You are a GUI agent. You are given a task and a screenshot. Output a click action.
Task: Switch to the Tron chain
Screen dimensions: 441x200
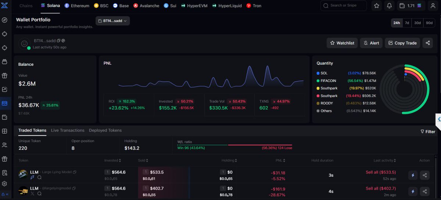(254, 6)
